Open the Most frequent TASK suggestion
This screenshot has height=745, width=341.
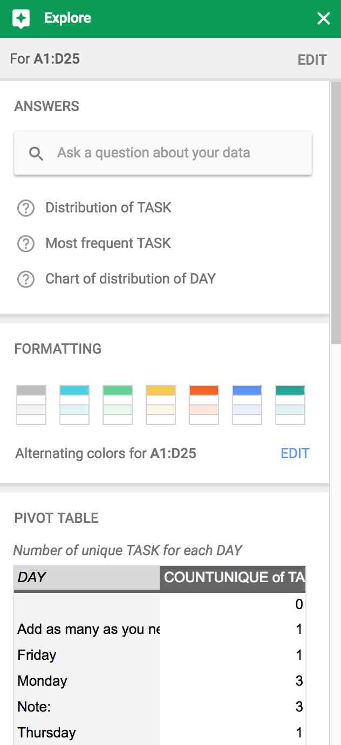(107, 243)
